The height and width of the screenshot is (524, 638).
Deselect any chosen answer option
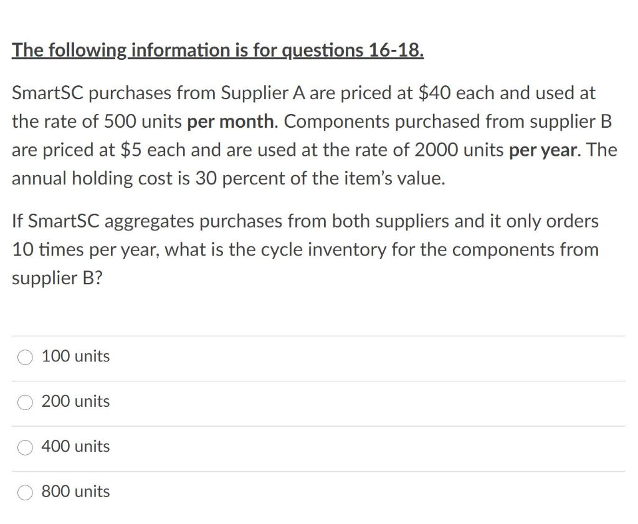click(x=25, y=357)
